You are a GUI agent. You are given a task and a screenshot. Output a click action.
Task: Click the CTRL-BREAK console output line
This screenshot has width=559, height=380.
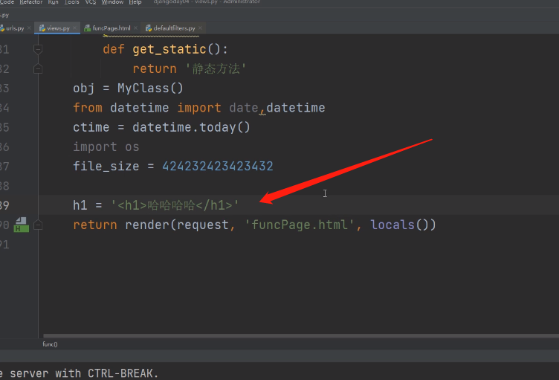tap(79, 373)
